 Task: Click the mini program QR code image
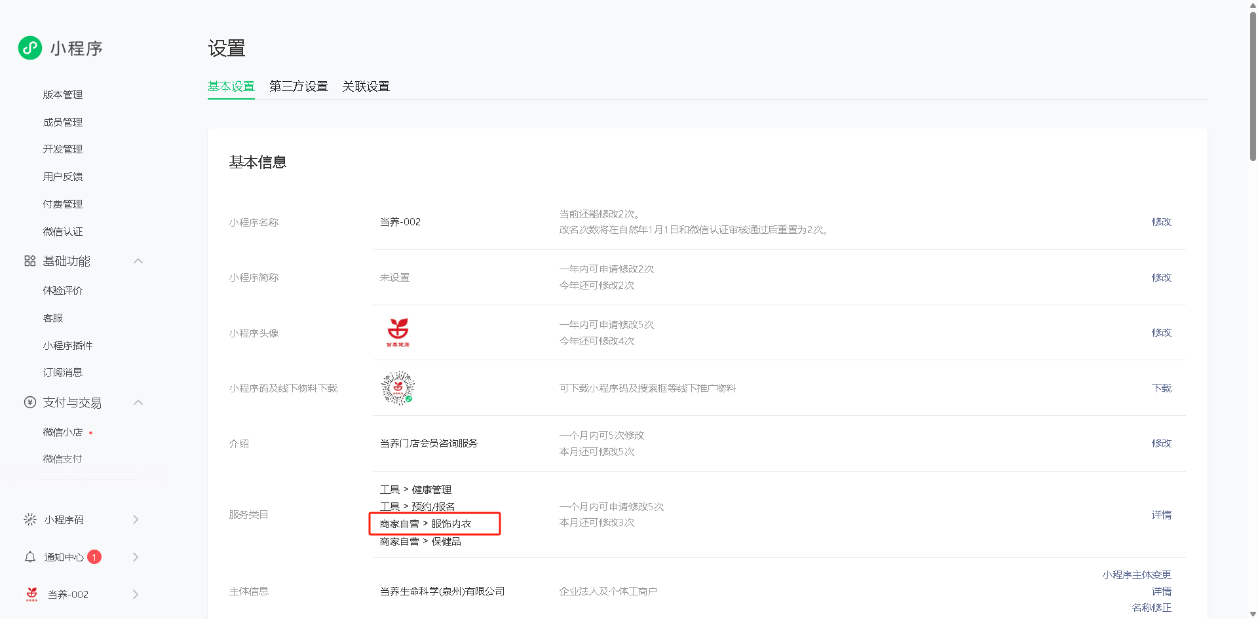[398, 388]
